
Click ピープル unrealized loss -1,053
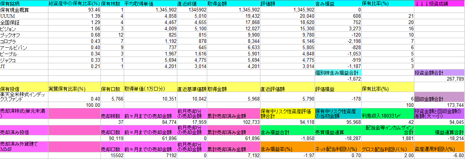pos(338,54)
